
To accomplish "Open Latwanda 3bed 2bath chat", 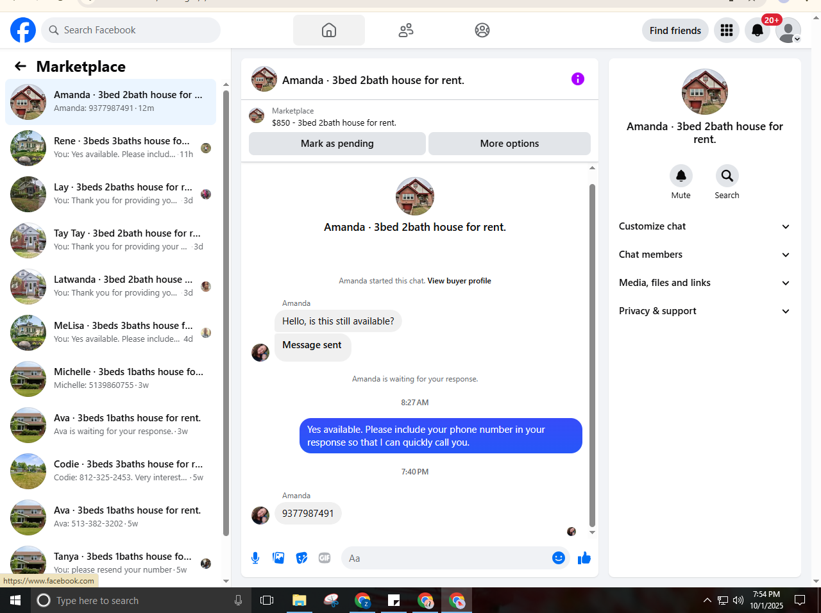I will point(110,287).
